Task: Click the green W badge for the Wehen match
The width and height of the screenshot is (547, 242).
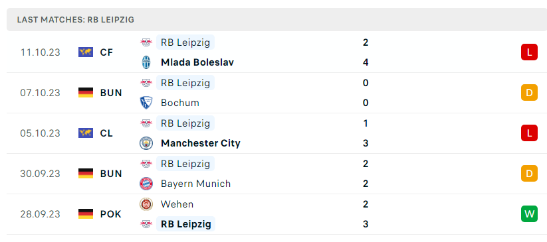Action: [x=529, y=213]
